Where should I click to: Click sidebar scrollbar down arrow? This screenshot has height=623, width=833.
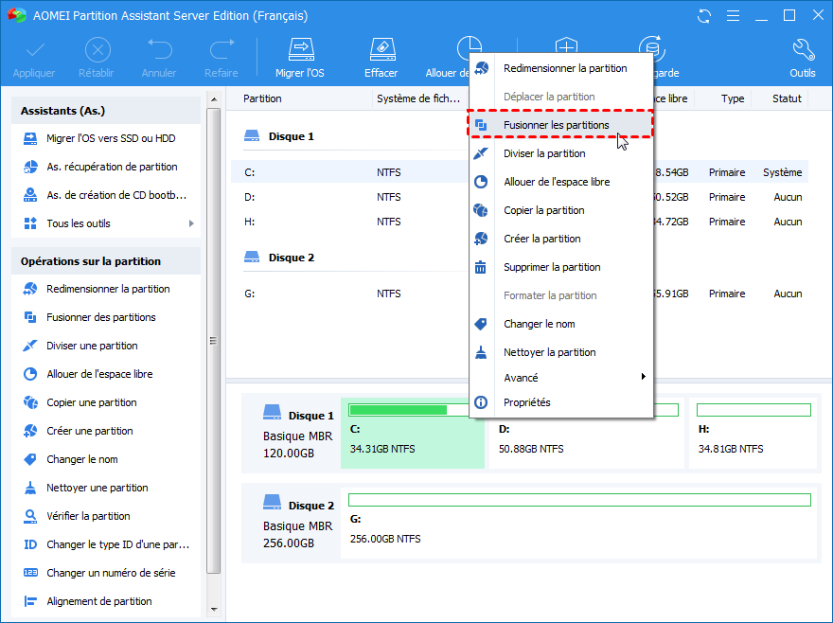pos(214,609)
